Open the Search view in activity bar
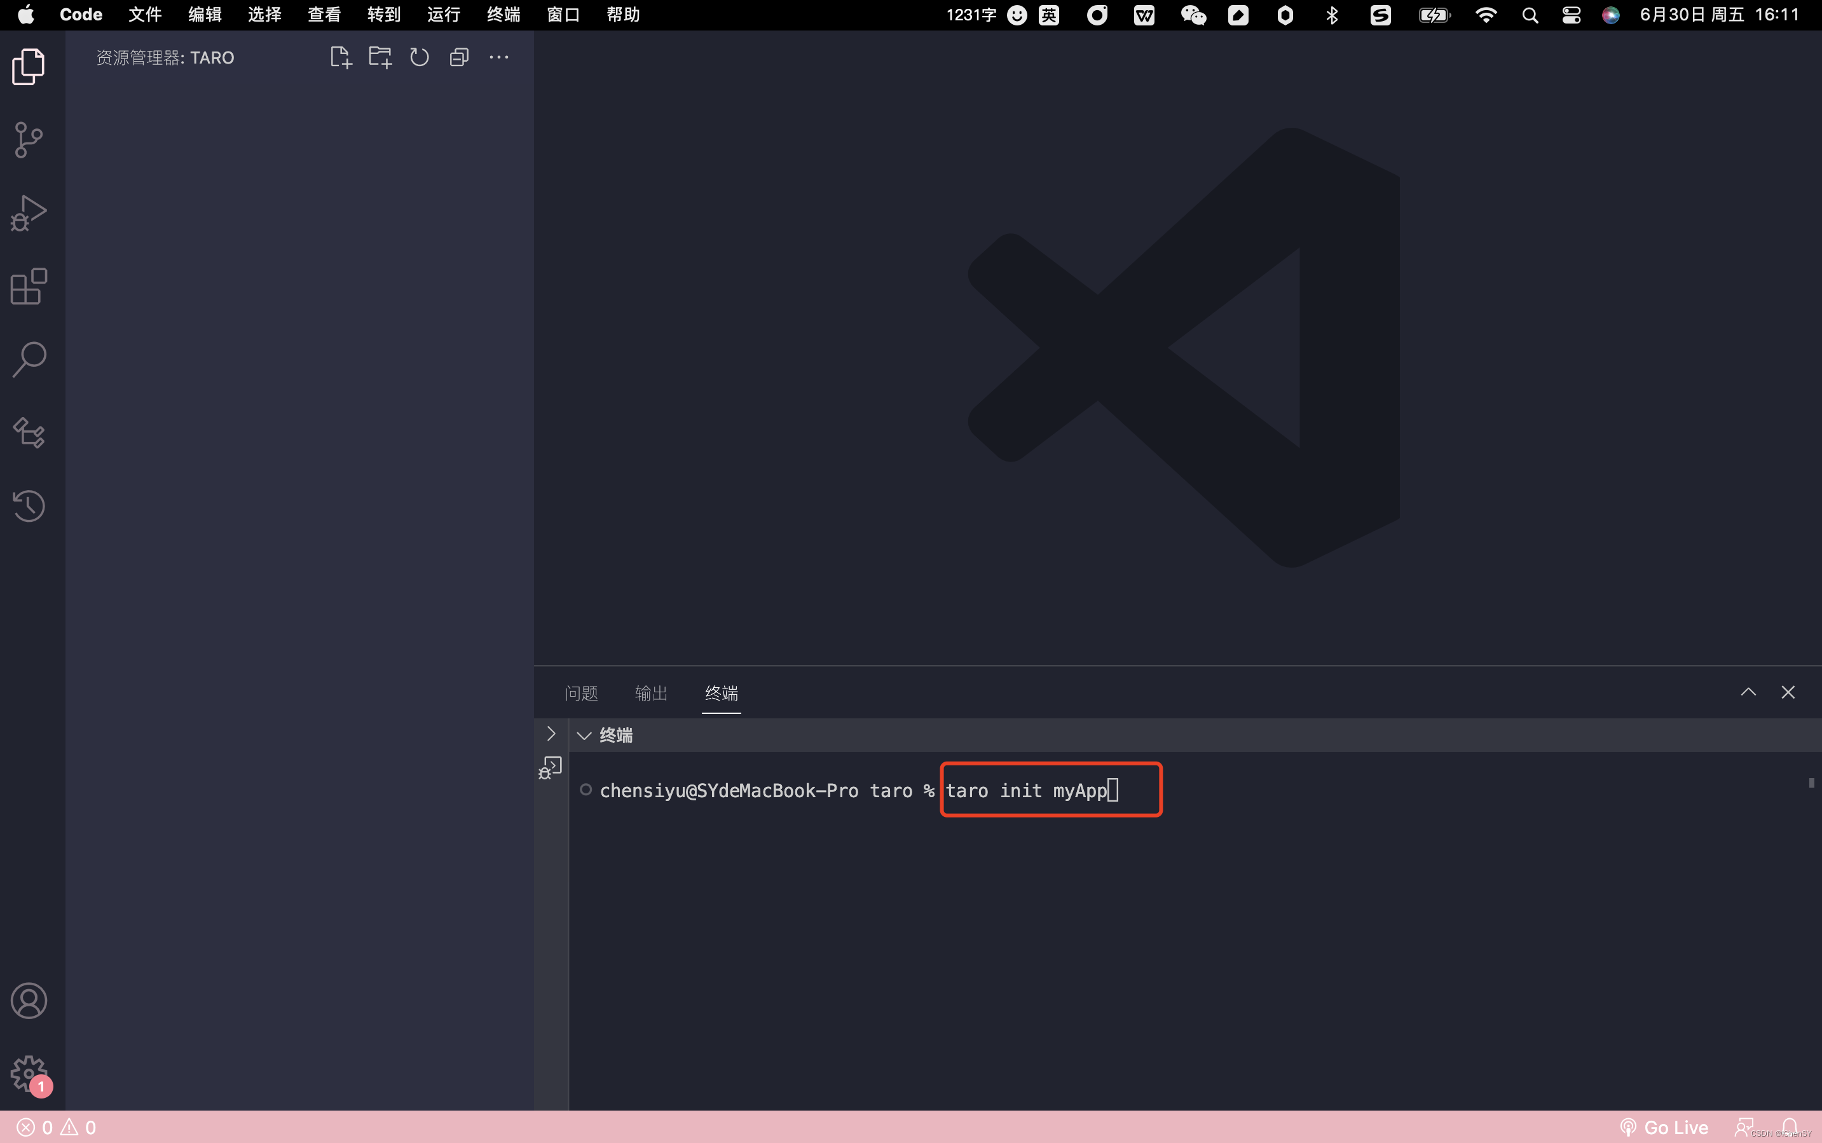This screenshot has width=1822, height=1143. 29,360
